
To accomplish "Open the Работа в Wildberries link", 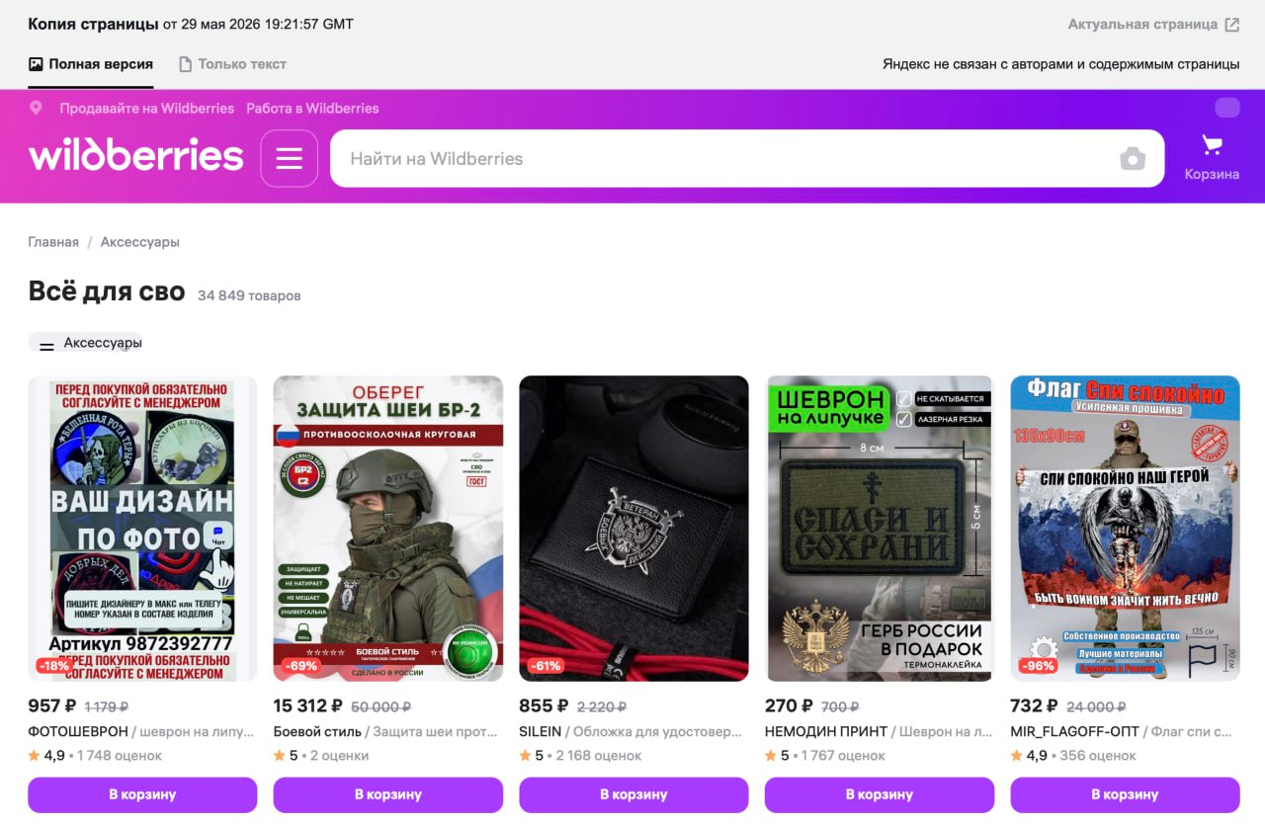I will [312, 109].
